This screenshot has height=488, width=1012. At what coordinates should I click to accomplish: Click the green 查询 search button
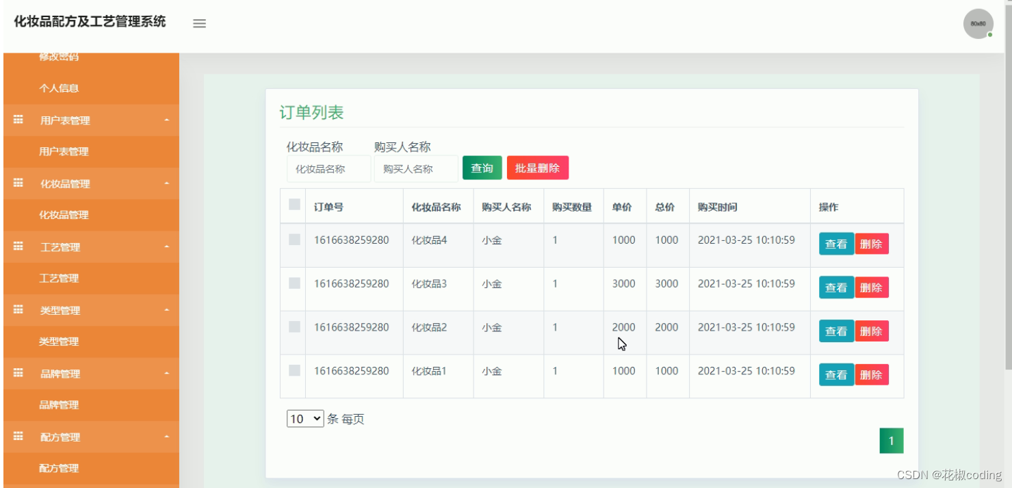click(482, 168)
